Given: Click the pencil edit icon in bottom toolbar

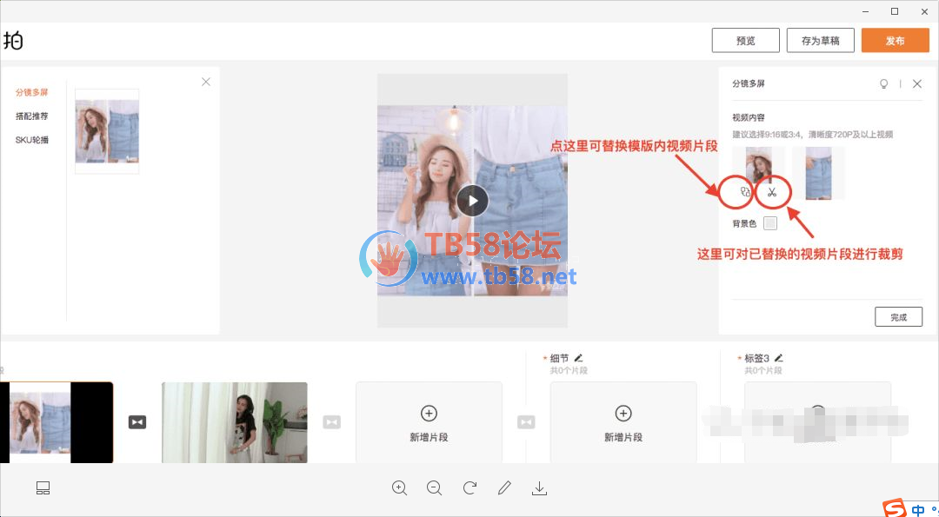Looking at the screenshot, I should point(504,487).
